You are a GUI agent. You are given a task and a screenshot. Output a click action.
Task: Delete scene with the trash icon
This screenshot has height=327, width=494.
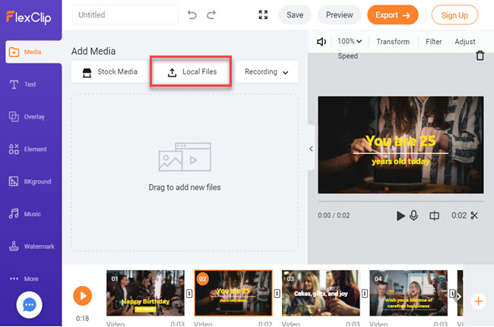tap(479, 56)
